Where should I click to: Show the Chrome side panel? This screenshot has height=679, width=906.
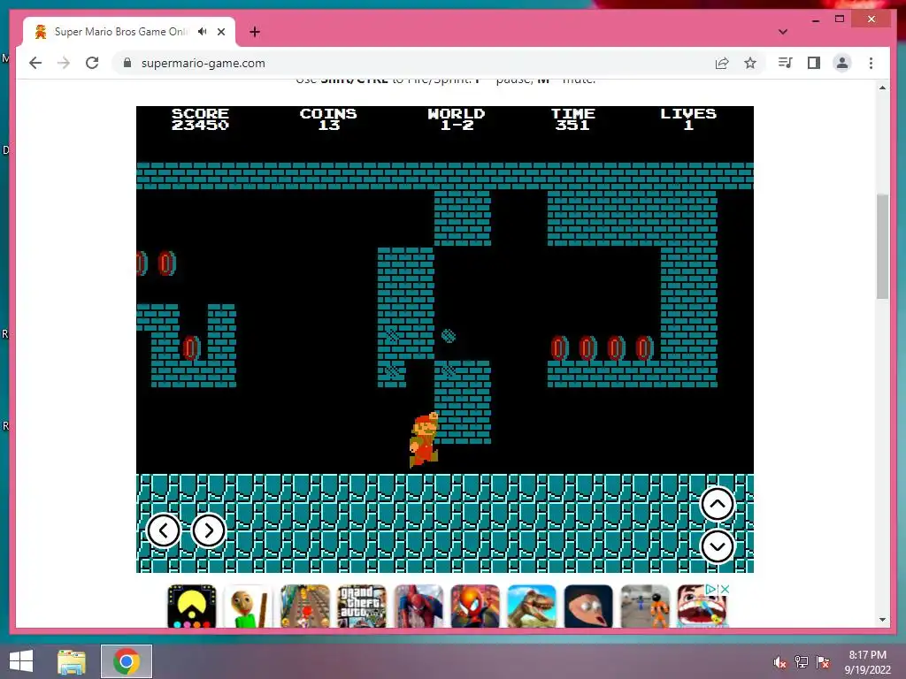click(814, 63)
